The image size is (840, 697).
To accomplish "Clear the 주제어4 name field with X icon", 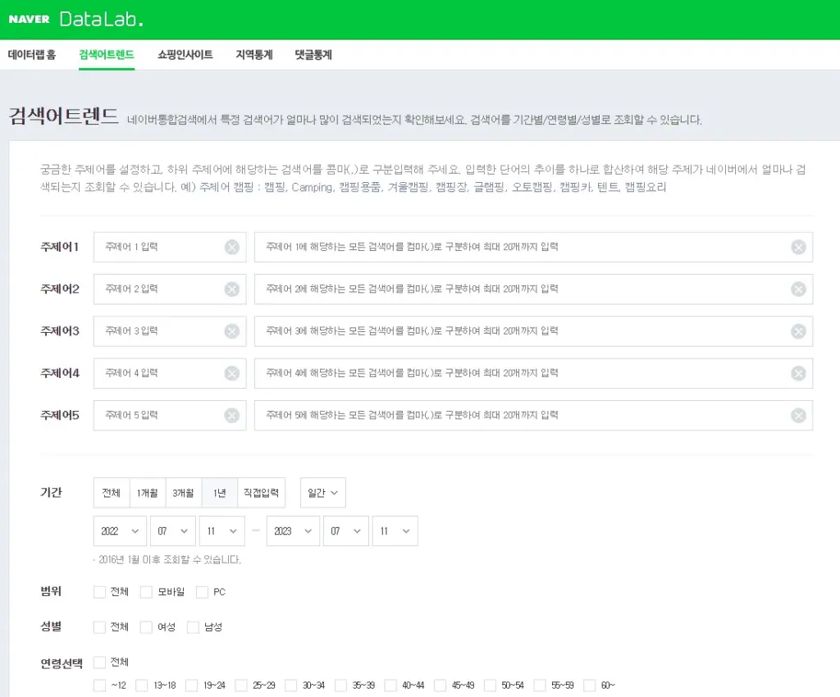I will coord(232,374).
